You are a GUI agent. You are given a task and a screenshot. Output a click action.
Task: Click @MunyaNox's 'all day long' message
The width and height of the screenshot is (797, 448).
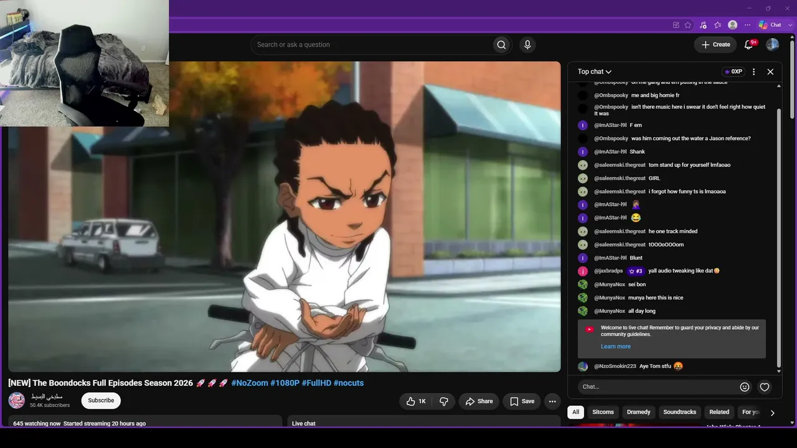[x=642, y=311]
